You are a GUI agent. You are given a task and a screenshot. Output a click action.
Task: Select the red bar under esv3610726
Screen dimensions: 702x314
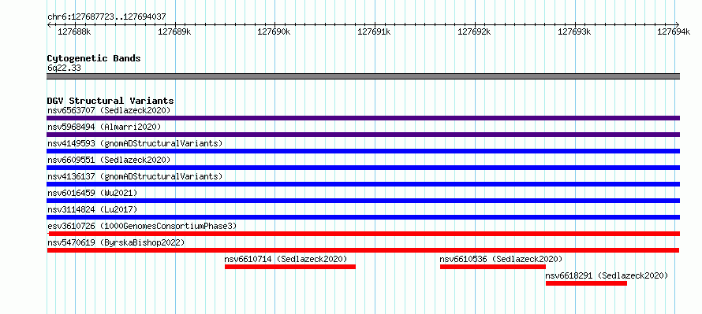click(x=364, y=234)
